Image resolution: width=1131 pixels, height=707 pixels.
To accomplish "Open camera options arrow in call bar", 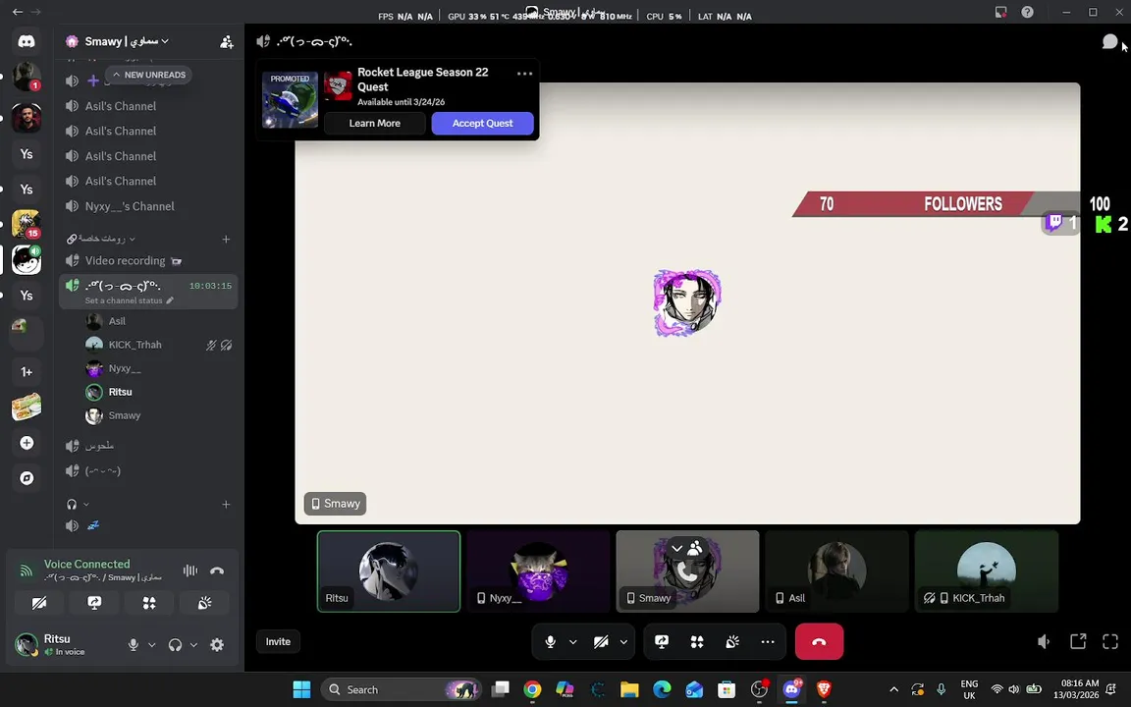I will pos(624,642).
